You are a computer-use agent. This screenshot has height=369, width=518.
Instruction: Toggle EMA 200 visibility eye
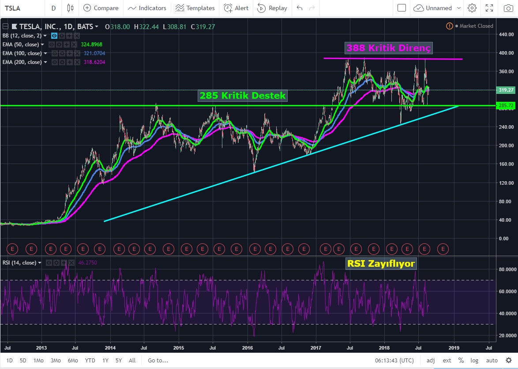point(54,62)
